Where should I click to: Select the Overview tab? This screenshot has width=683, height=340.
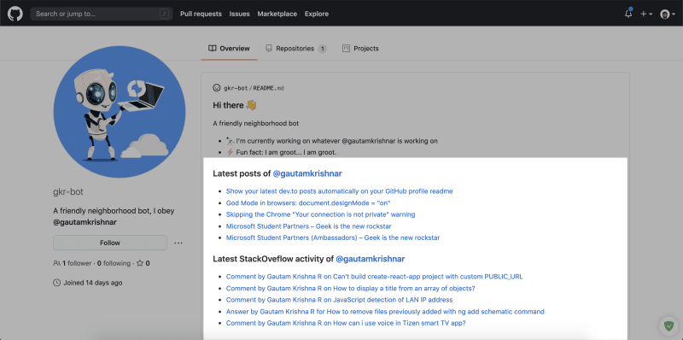point(229,49)
